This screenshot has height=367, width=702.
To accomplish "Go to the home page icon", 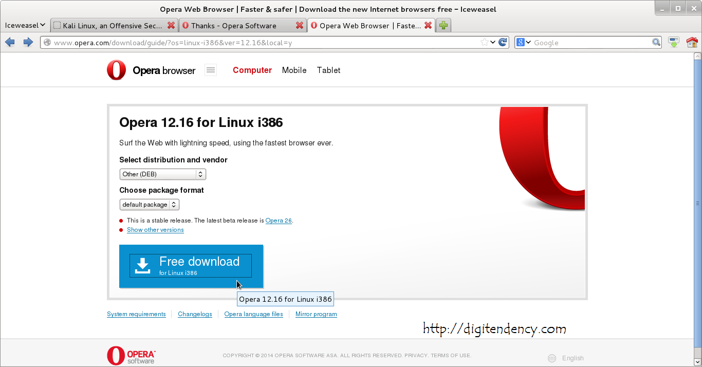I will 692,42.
